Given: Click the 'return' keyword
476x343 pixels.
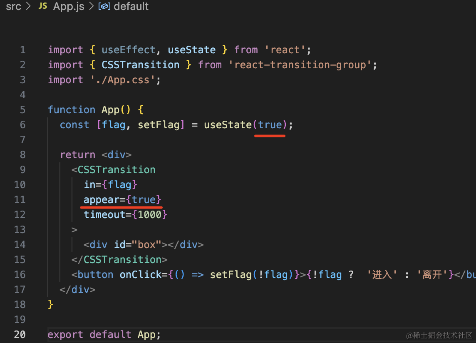Looking at the screenshot, I should (x=78, y=155).
